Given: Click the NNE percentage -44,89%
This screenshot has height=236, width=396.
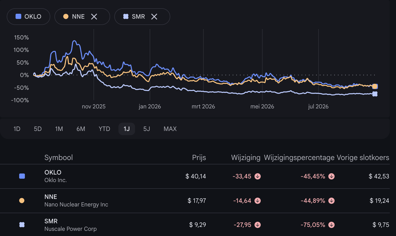Looking at the screenshot, I should coord(313,201).
